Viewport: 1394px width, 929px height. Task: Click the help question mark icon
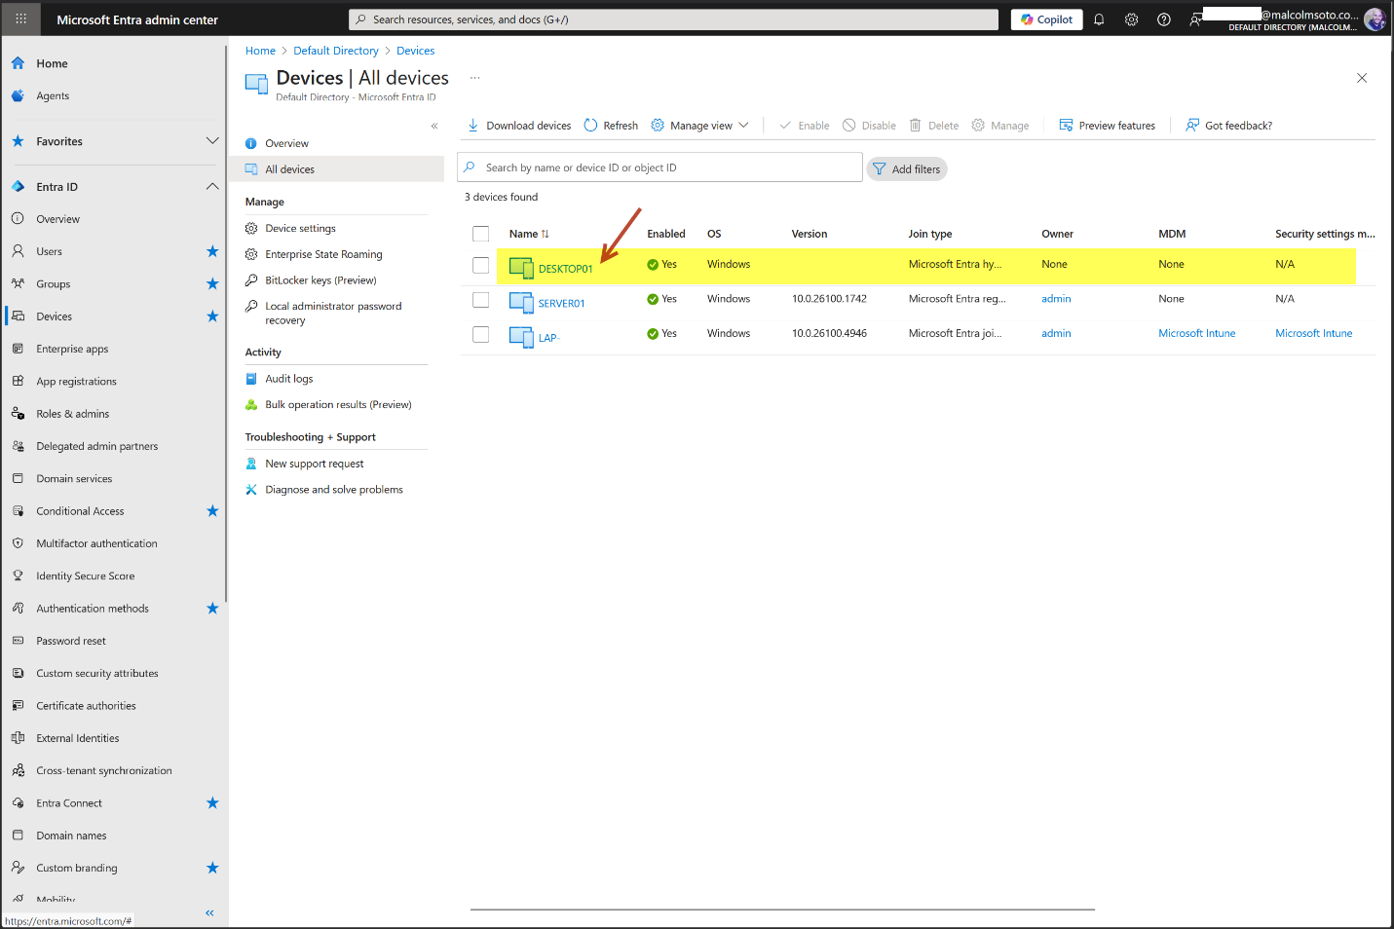(1163, 19)
